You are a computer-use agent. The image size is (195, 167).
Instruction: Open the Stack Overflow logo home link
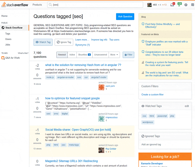tap(15, 5)
